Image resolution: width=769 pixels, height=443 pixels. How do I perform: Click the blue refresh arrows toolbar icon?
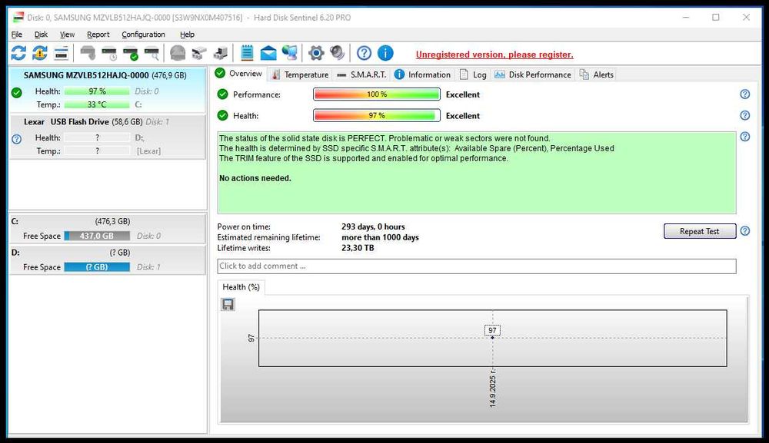18,53
